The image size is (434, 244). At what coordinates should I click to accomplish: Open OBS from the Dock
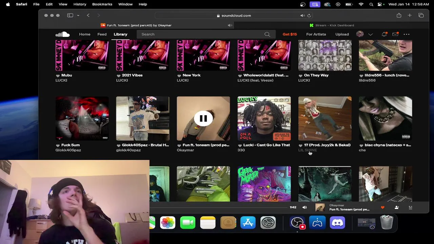(x=297, y=223)
